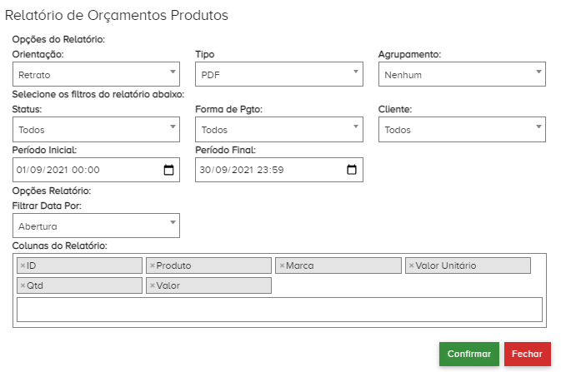Open the Agrupamento dropdown
The image size is (561, 372).
point(463,74)
